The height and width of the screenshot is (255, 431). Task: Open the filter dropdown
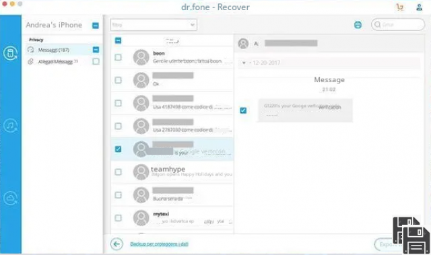point(154,25)
